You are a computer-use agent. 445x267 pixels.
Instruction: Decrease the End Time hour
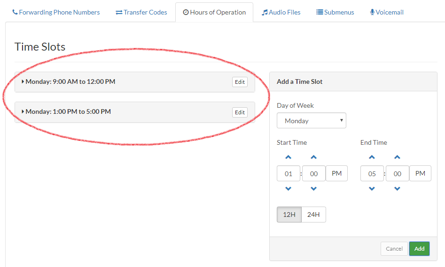(372, 189)
